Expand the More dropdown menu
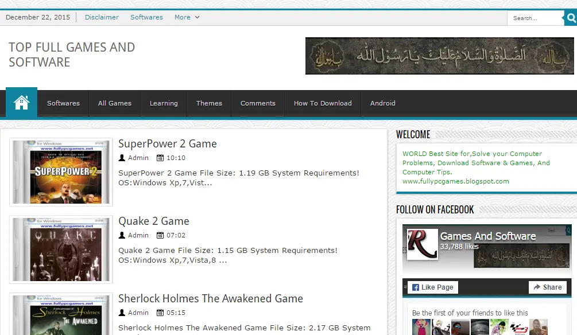Screen dimensions: 577x335 [x=187, y=17]
